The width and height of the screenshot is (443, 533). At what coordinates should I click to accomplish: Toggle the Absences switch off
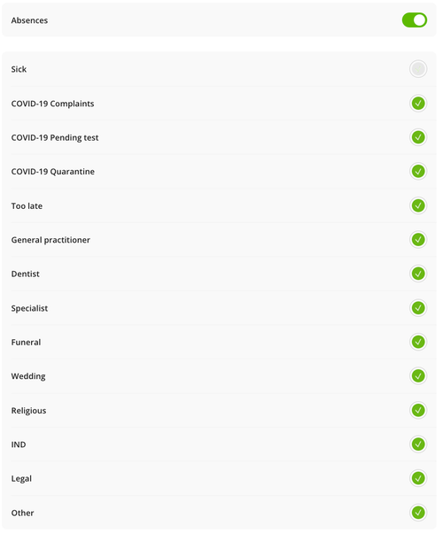click(414, 20)
